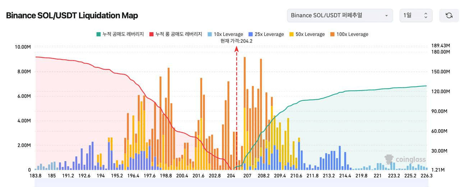Click the orange 100x Leverage legend swatch
Viewport: 460px width, 187px height.
[332, 34]
